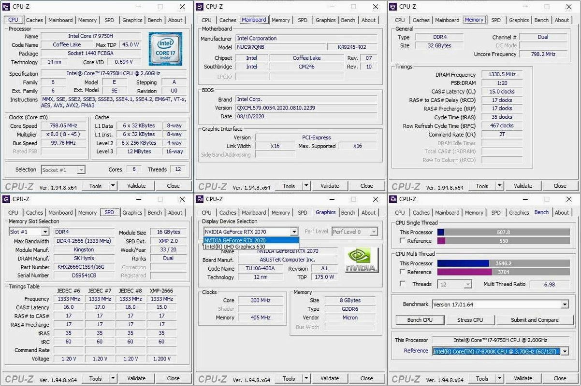Expand Tools arrow in Memory window

pyautogui.click(x=500, y=186)
